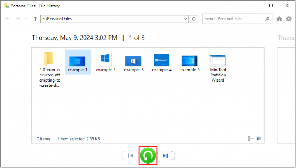Select the 1.8-error-occurred folder
296x168 pixels.
[x=50, y=70]
